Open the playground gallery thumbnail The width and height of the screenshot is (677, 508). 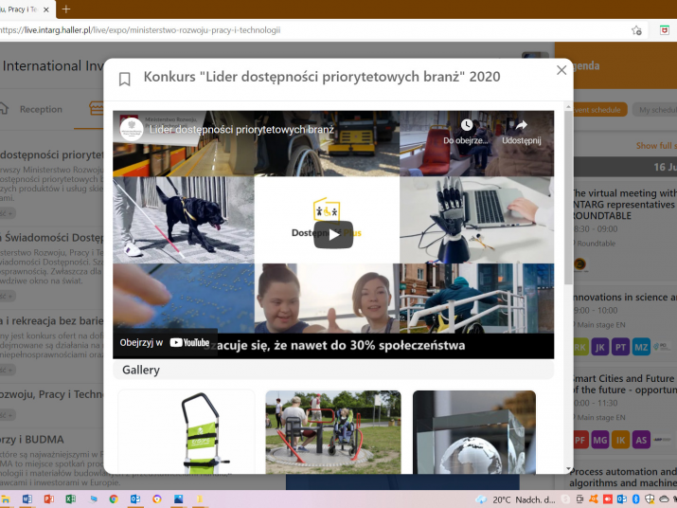coord(332,431)
